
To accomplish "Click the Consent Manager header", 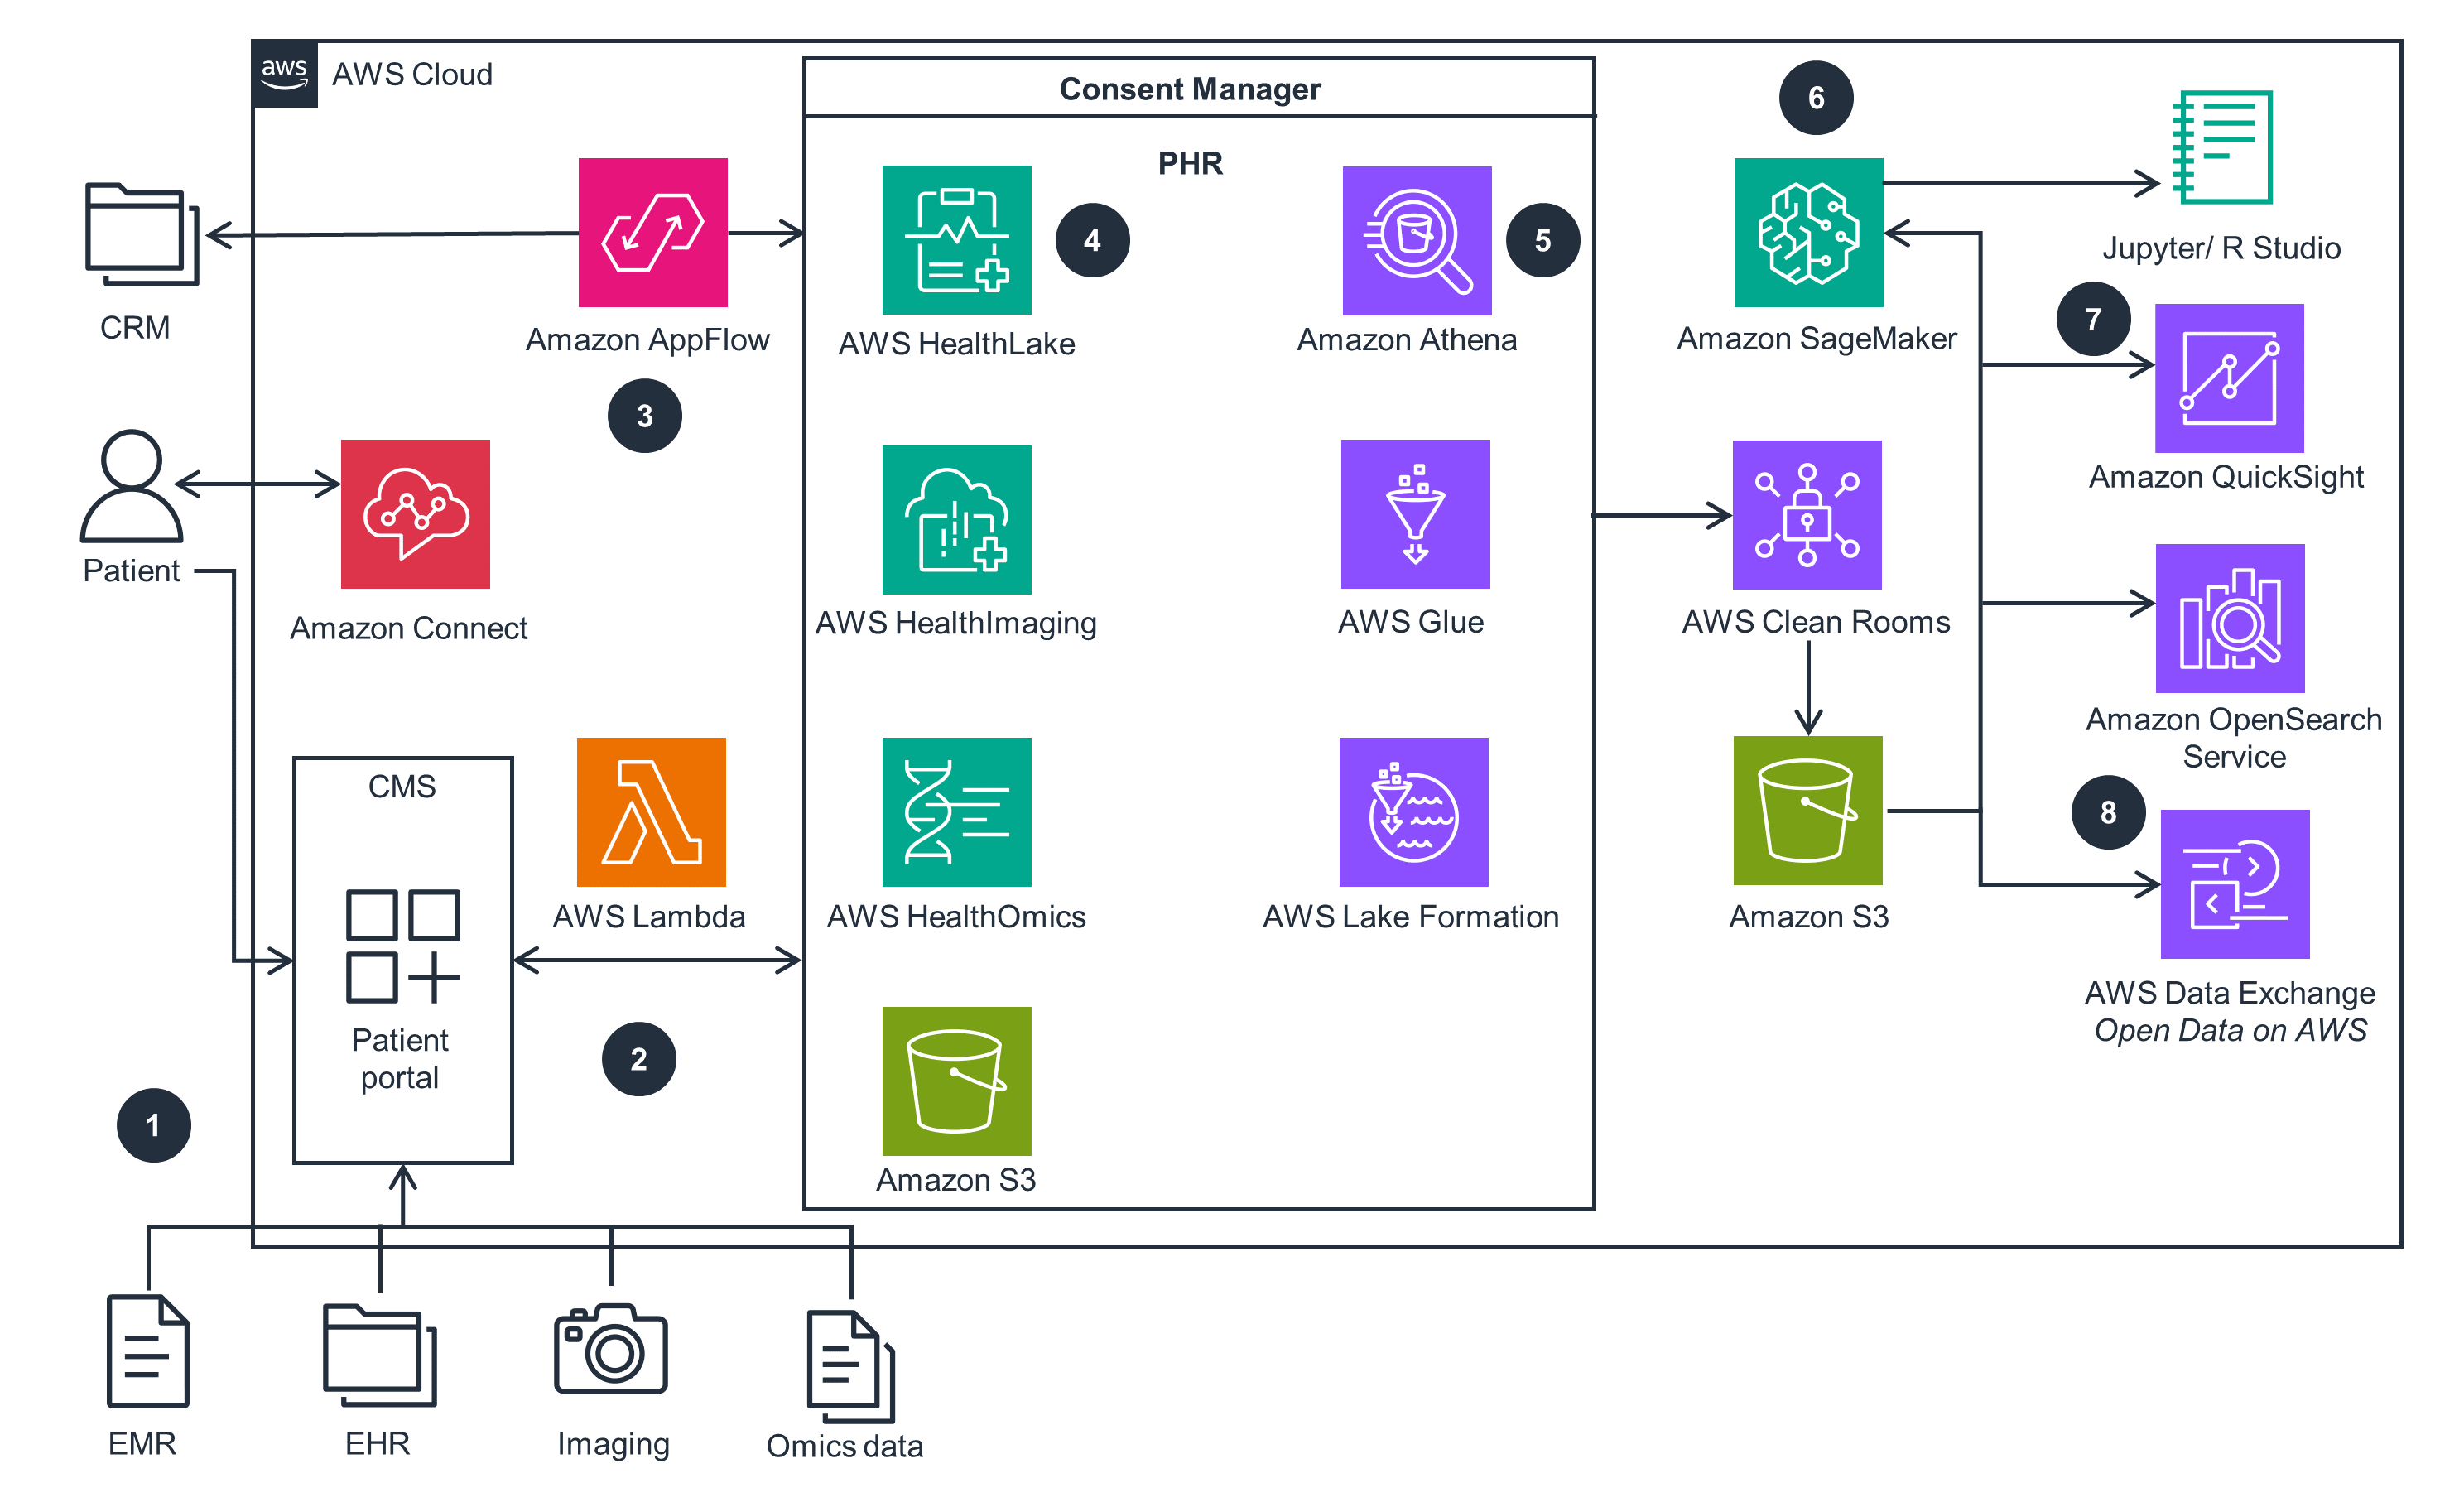I will (x=1199, y=89).
